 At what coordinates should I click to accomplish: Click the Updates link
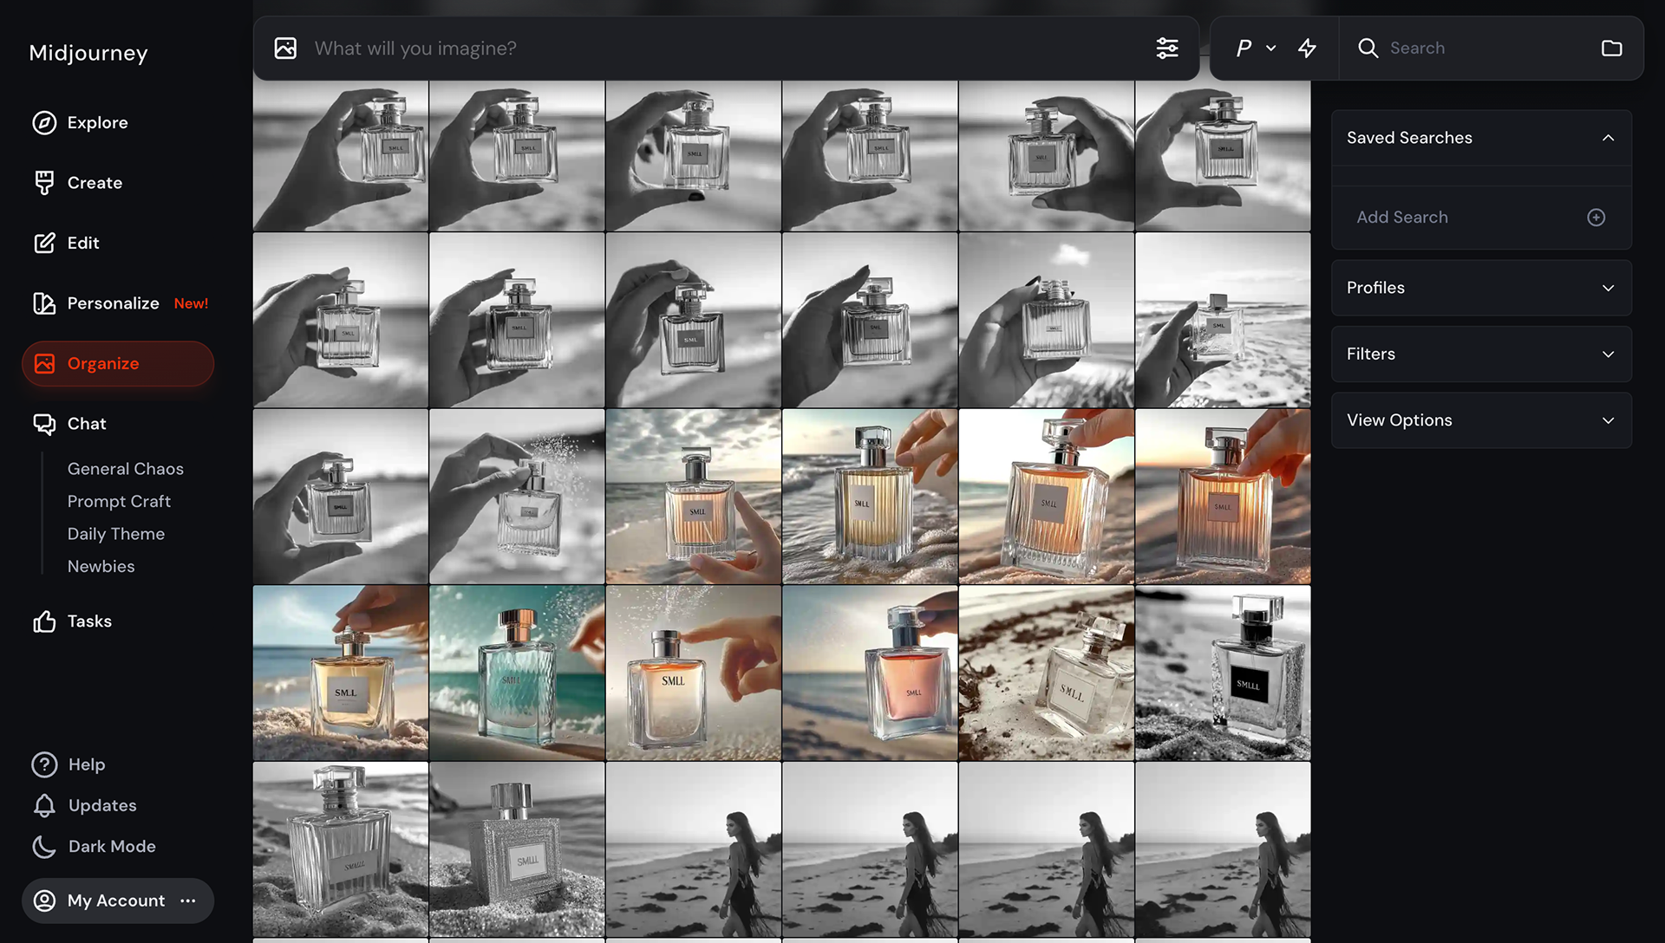(102, 806)
